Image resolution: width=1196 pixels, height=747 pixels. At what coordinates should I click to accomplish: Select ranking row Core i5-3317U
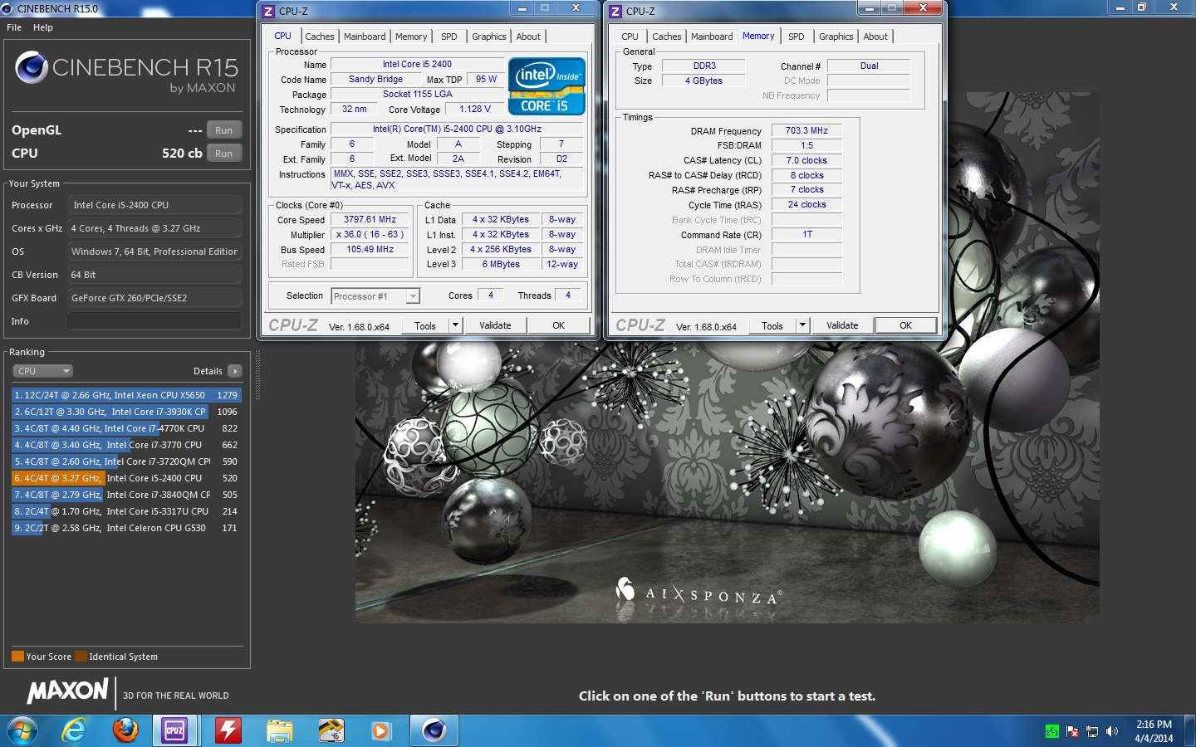tap(126, 511)
